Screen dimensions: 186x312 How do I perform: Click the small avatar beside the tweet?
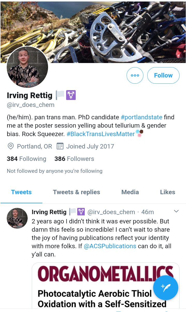pyautogui.click(x=17, y=218)
